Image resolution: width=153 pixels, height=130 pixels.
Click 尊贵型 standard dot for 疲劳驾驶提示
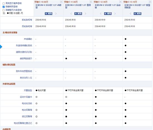tap(66, 59)
